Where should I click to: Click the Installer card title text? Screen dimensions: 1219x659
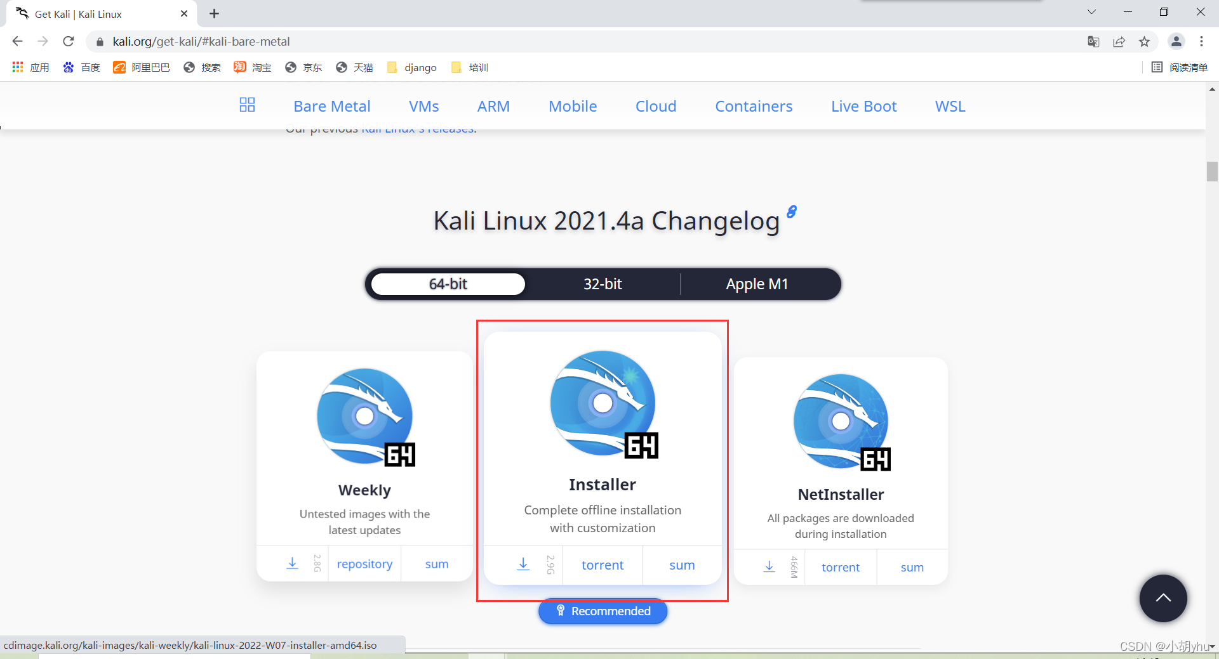click(x=603, y=485)
